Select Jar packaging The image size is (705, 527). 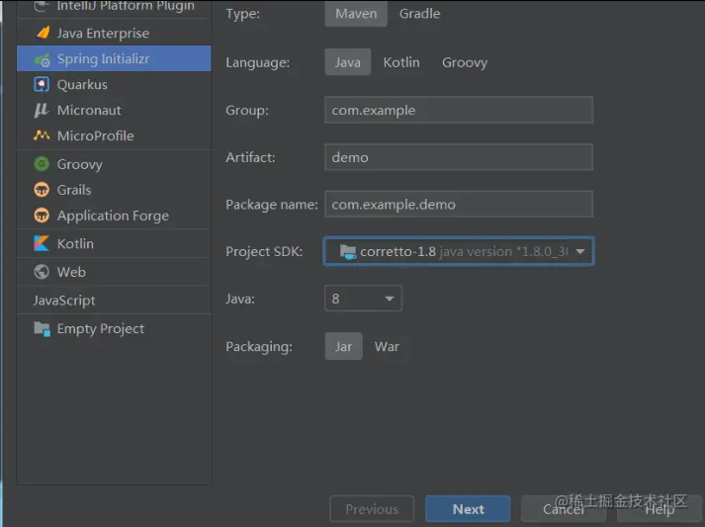pyautogui.click(x=343, y=346)
